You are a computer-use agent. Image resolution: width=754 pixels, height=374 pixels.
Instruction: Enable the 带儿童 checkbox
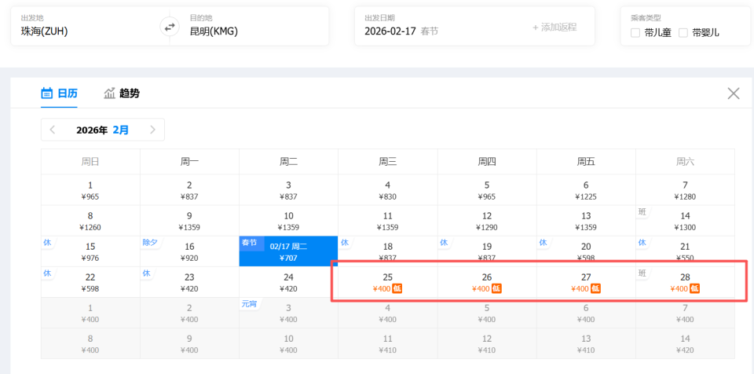635,33
